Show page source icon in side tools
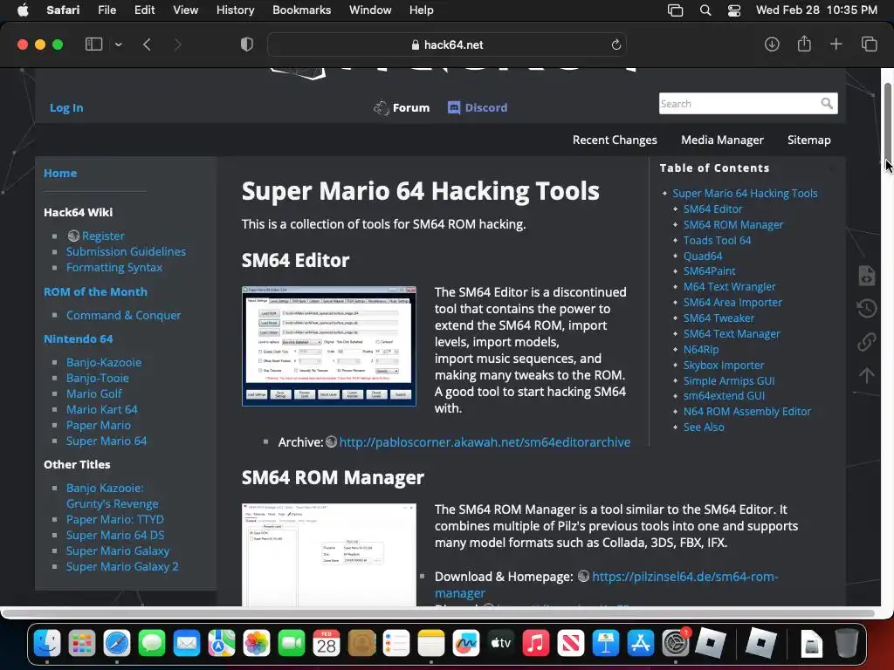Image resolution: width=894 pixels, height=670 pixels. [x=867, y=275]
